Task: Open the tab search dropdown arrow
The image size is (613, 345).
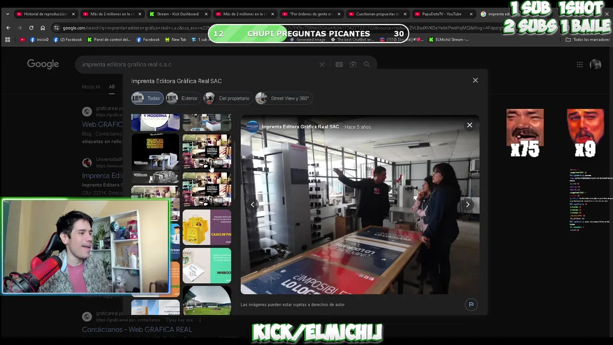Action: (x=7, y=14)
